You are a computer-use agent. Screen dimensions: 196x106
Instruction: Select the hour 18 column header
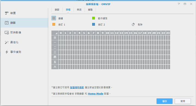pos(145,33)
